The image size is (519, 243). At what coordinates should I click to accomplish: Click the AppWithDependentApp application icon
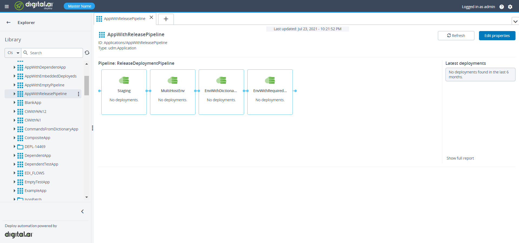(20, 67)
